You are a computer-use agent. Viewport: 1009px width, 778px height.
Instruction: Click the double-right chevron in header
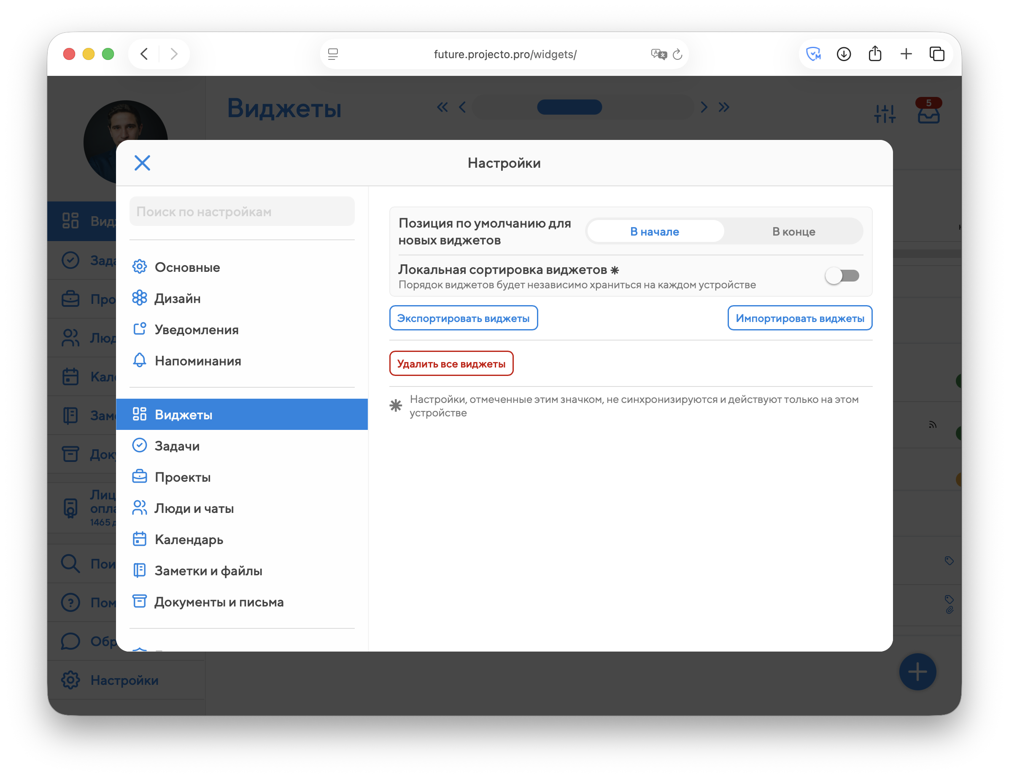724,107
